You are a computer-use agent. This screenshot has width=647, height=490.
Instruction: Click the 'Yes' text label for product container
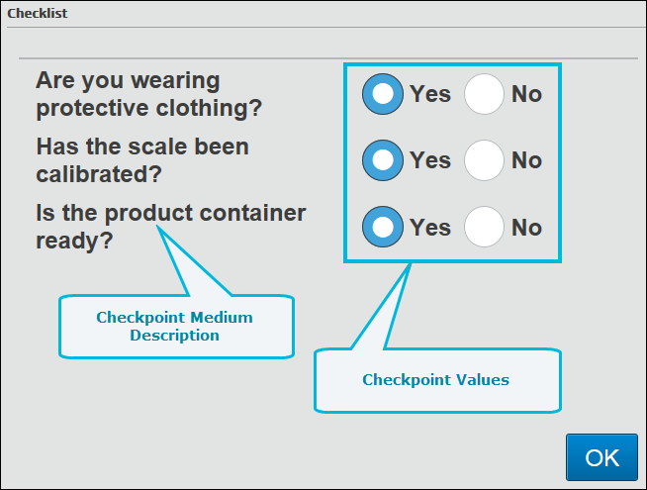tap(430, 227)
